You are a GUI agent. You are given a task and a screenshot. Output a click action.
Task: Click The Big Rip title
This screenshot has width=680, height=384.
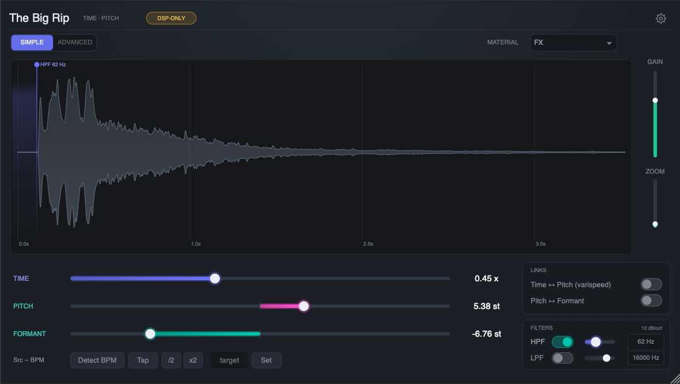39,18
